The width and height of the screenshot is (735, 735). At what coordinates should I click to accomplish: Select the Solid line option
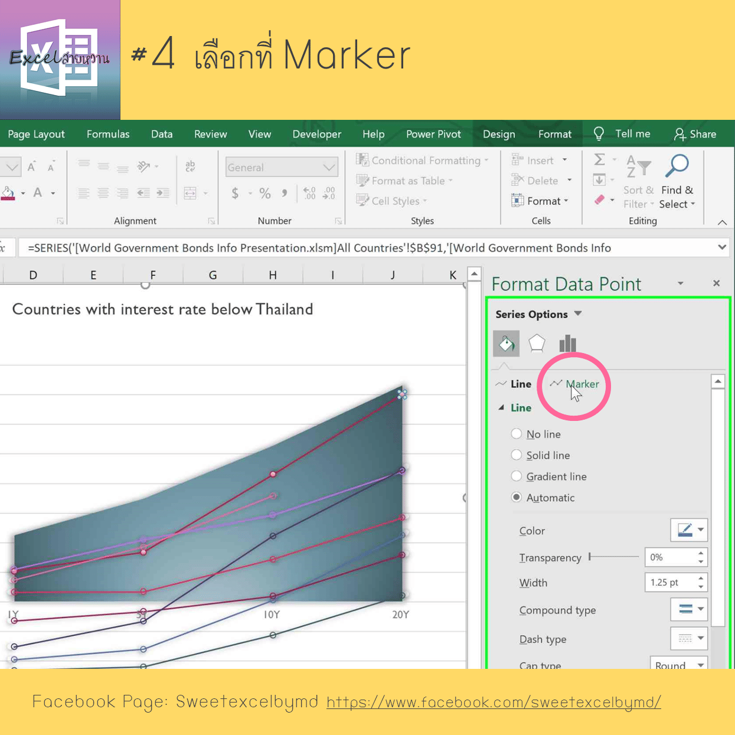pyautogui.click(x=517, y=455)
